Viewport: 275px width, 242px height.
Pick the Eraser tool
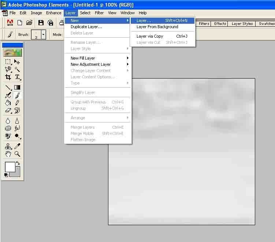click(8, 110)
